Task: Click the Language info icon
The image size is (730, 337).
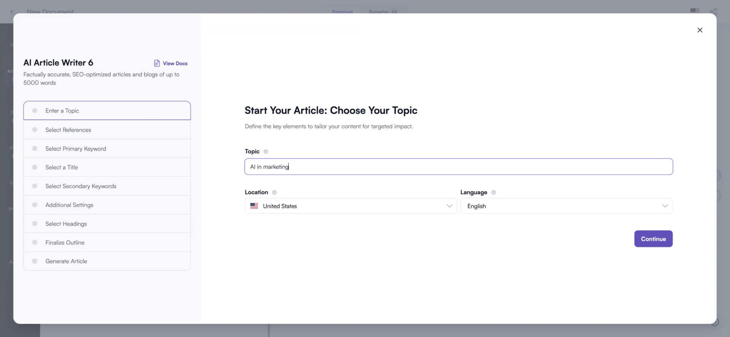Action: point(494,193)
